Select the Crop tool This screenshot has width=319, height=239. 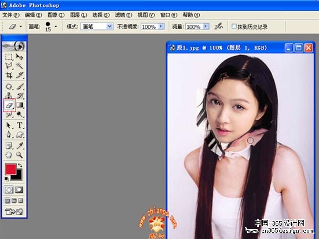pos(9,75)
